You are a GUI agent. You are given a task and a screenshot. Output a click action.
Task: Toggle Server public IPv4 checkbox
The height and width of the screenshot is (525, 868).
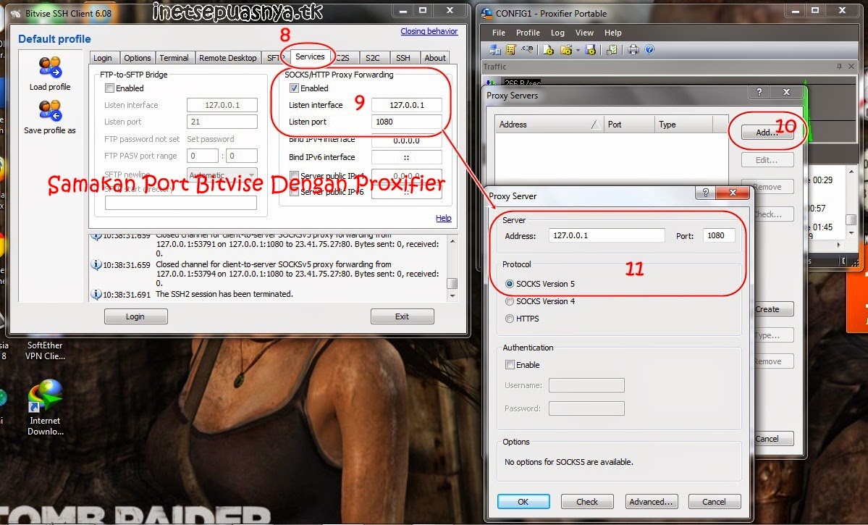pyautogui.click(x=294, y=175)
